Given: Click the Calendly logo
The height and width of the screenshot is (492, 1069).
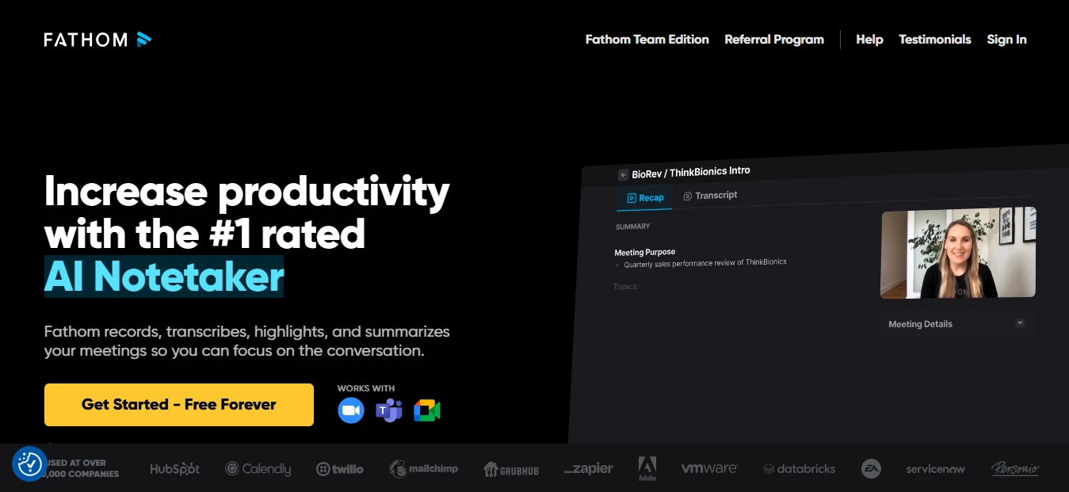Looking at the screenshot, I should tap(258, 469).
